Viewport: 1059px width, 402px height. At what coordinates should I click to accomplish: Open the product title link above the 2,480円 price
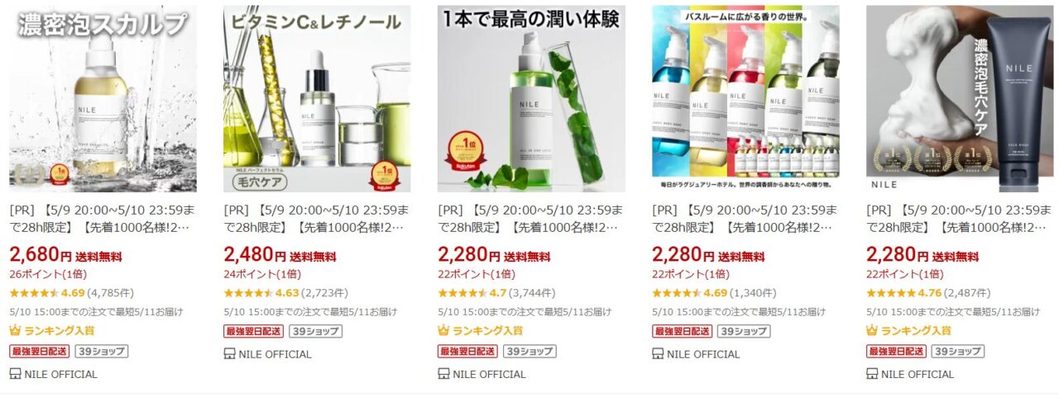click(x=316, y=219)
